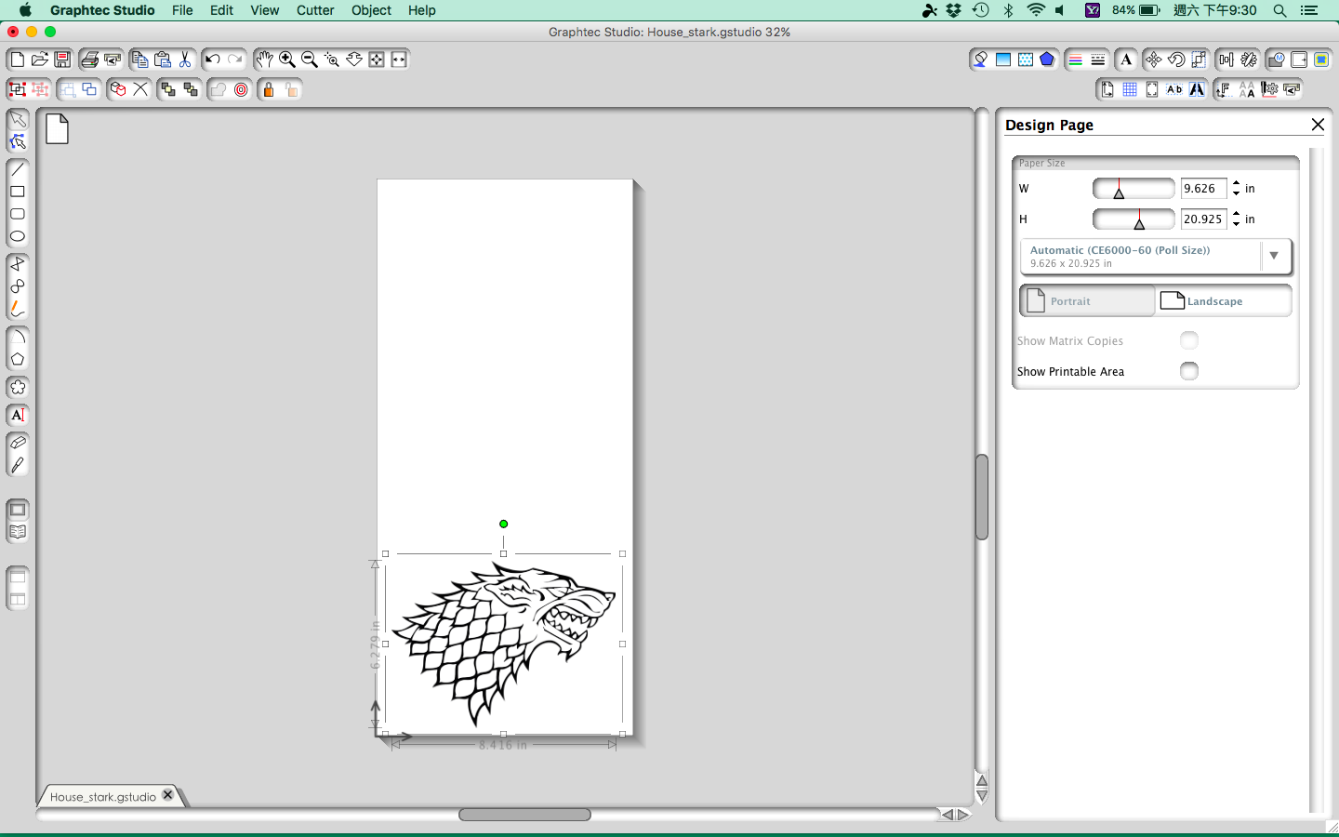Open the offset tool with red concentric circles

coord(241,89)
